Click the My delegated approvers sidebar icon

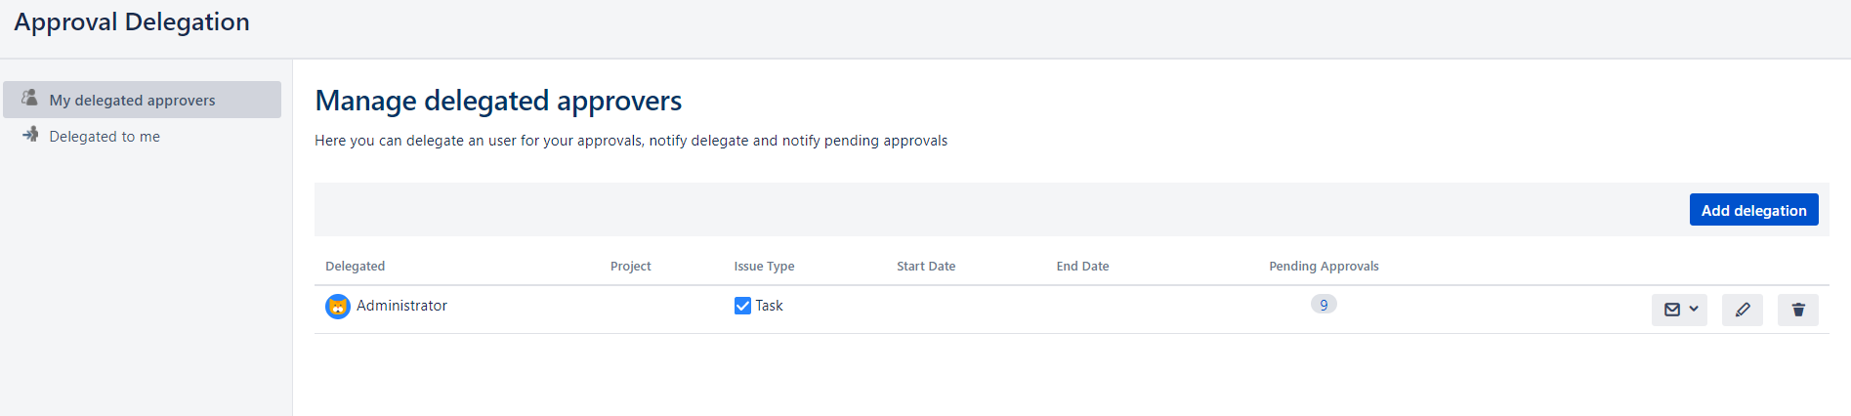pyautogui.click(x=30, y=99)
